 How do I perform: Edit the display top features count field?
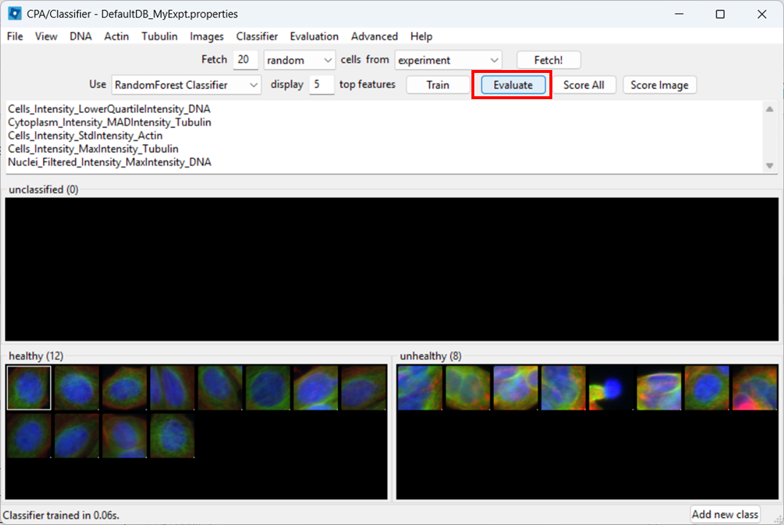(x=321, y=85)
